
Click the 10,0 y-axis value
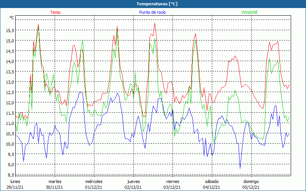pyautogui.click(x=10, y=144)
